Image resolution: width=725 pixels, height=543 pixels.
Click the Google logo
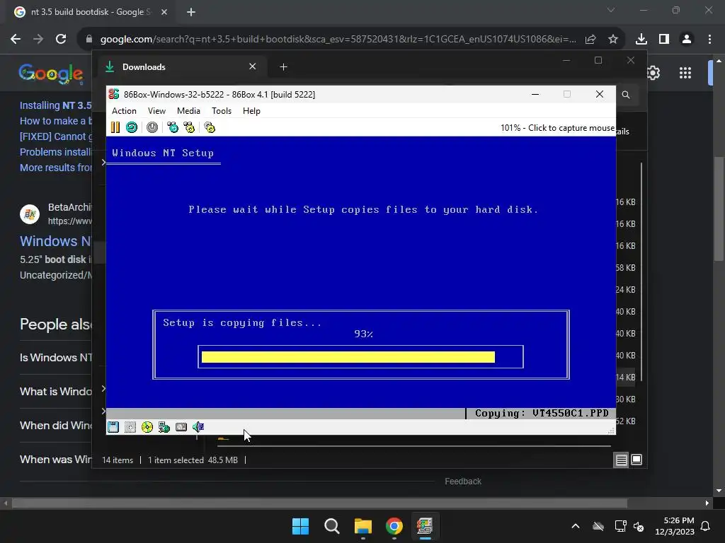pyautogui.click(x=51, y=74)
